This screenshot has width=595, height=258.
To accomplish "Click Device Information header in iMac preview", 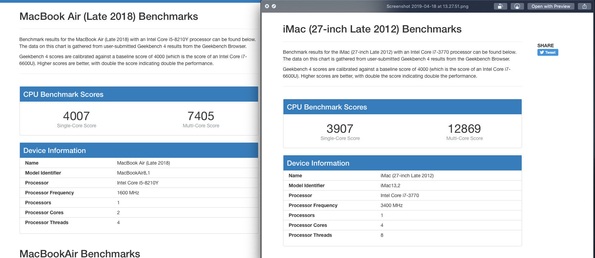I will pyautogui.click(x=402, y=163).
